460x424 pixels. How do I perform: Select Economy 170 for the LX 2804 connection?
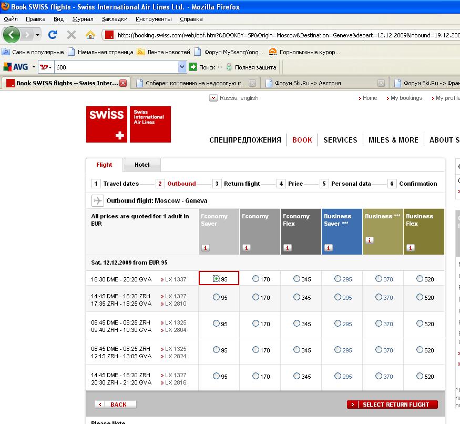click(255, 324)
